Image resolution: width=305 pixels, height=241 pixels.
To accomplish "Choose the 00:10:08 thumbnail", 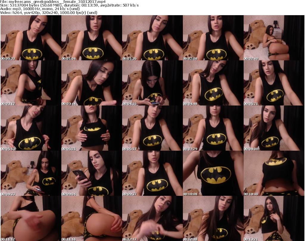I will 213,173.
